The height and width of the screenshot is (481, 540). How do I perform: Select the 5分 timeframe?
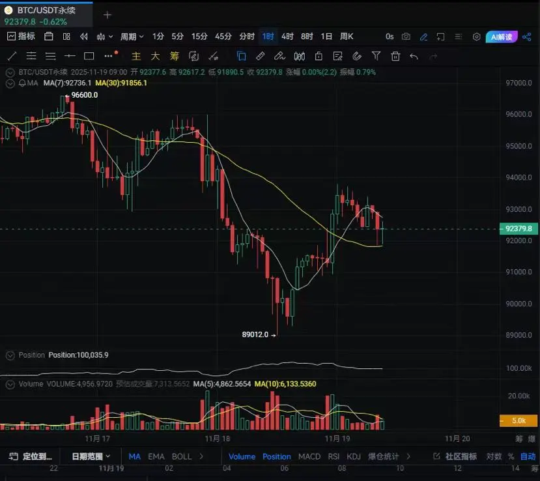click(178, 36)
